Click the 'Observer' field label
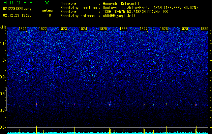212x134 pixels. click(x=68, y=4)
